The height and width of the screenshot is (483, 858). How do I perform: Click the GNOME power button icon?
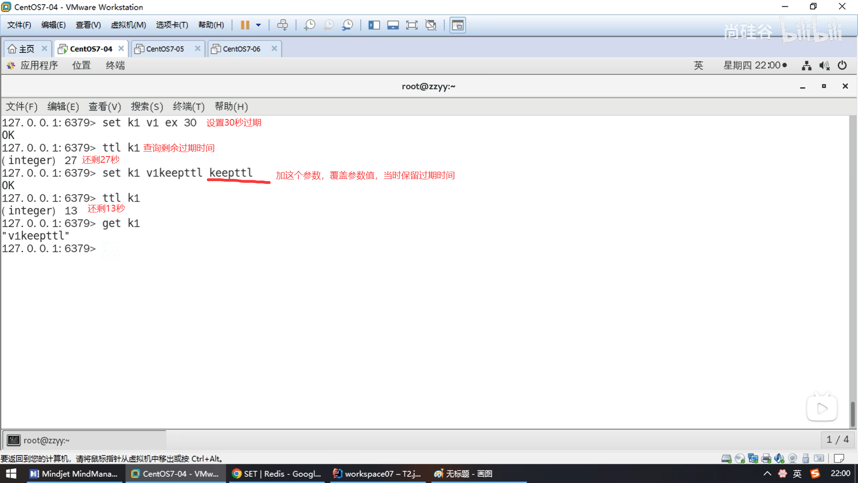842,65
